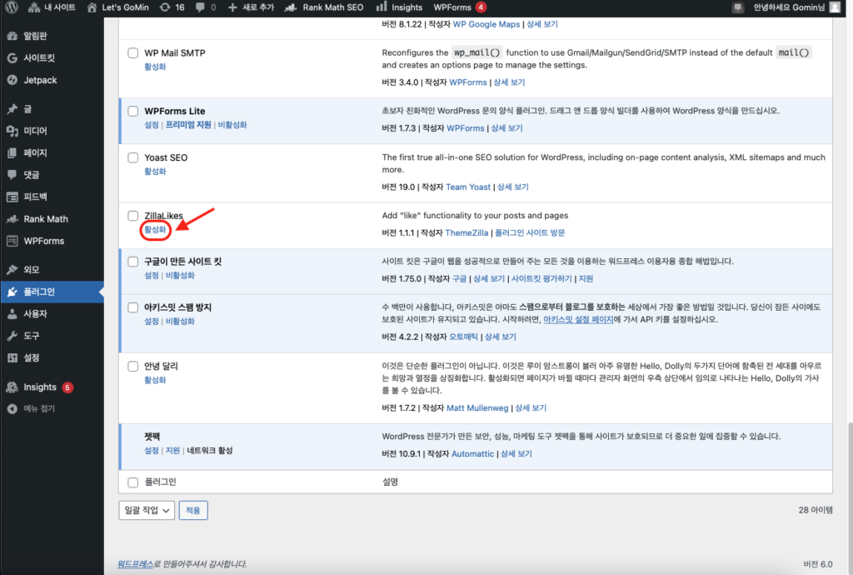
Task: Click the 버전 6.0 version text in footer
Action: (x=818, y=564)
